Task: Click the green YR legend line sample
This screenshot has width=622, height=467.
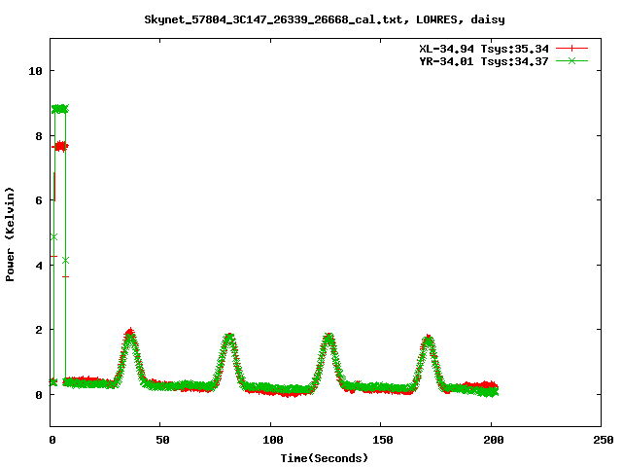Action: tap(571, 60)
